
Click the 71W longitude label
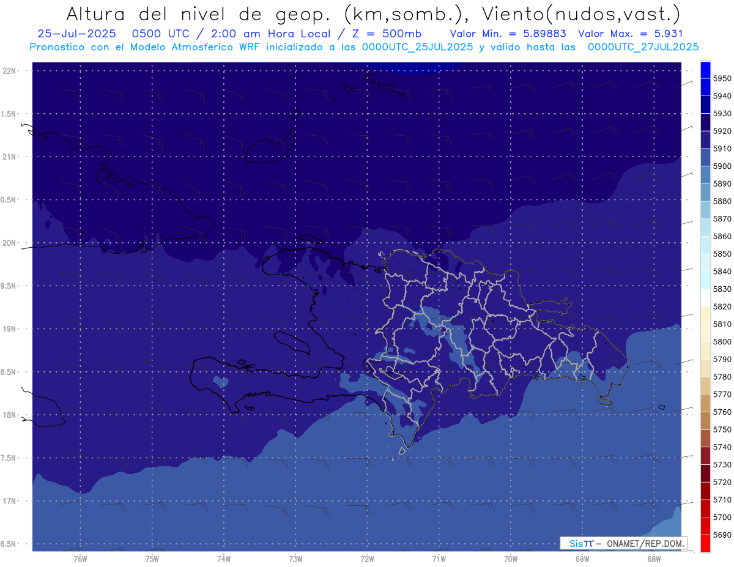[x=439, y=558]
